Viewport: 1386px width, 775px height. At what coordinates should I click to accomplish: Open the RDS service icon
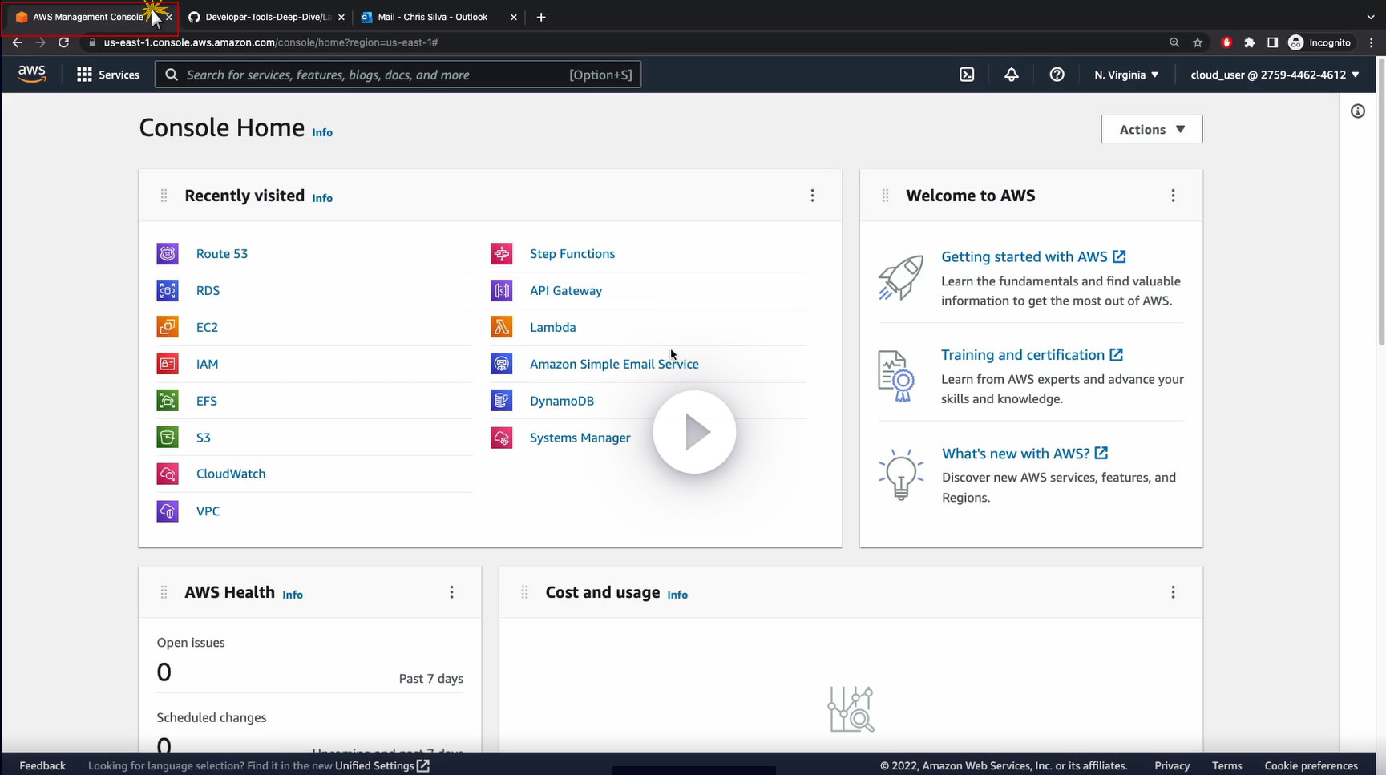[x=168, y=290]
